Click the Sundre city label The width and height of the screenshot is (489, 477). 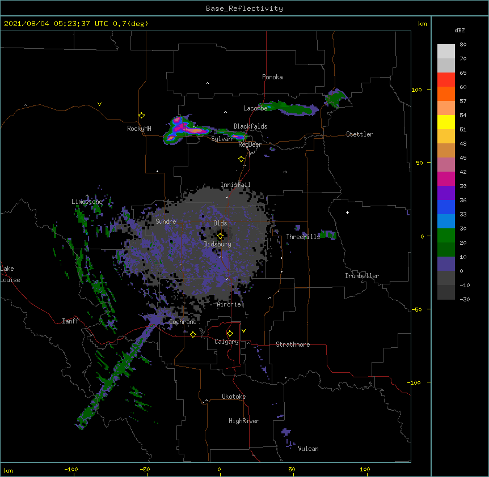pos(166,222)
